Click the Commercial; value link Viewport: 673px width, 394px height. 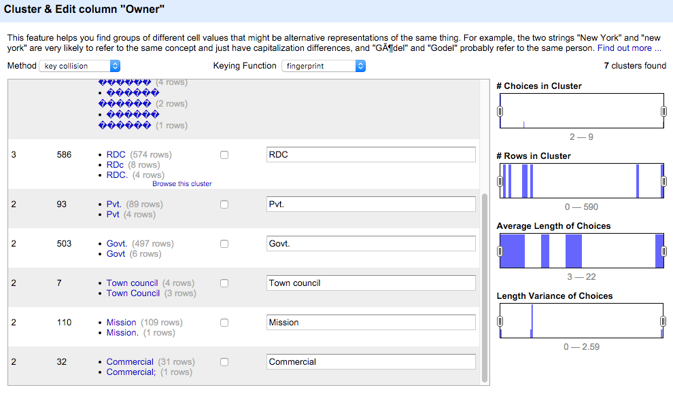point(131,372)
